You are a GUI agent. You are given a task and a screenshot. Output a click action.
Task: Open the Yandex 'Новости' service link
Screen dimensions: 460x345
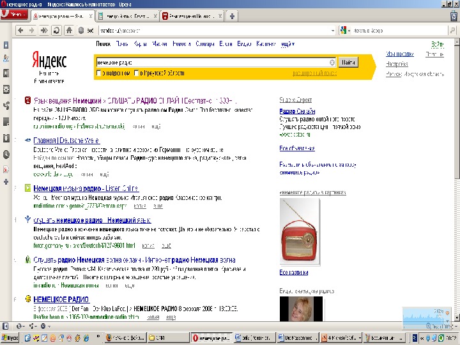[181, 44]
